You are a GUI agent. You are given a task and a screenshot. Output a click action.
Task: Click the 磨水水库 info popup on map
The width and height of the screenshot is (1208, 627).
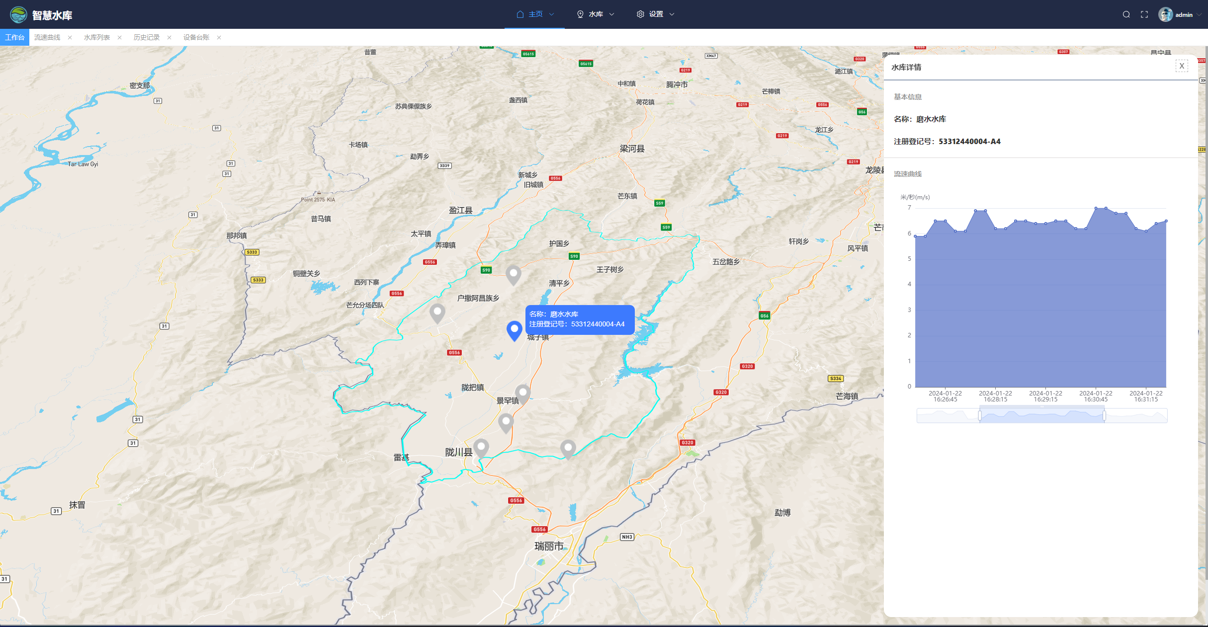[580, 319]
